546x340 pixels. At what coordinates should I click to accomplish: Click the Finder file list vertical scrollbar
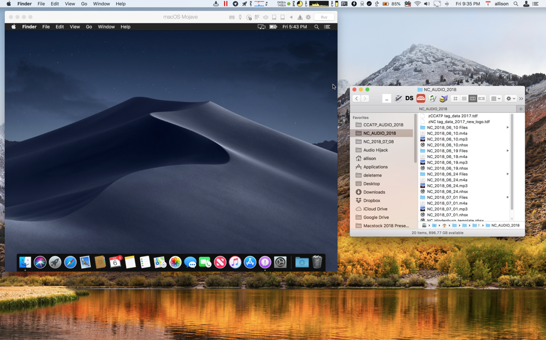512,162
